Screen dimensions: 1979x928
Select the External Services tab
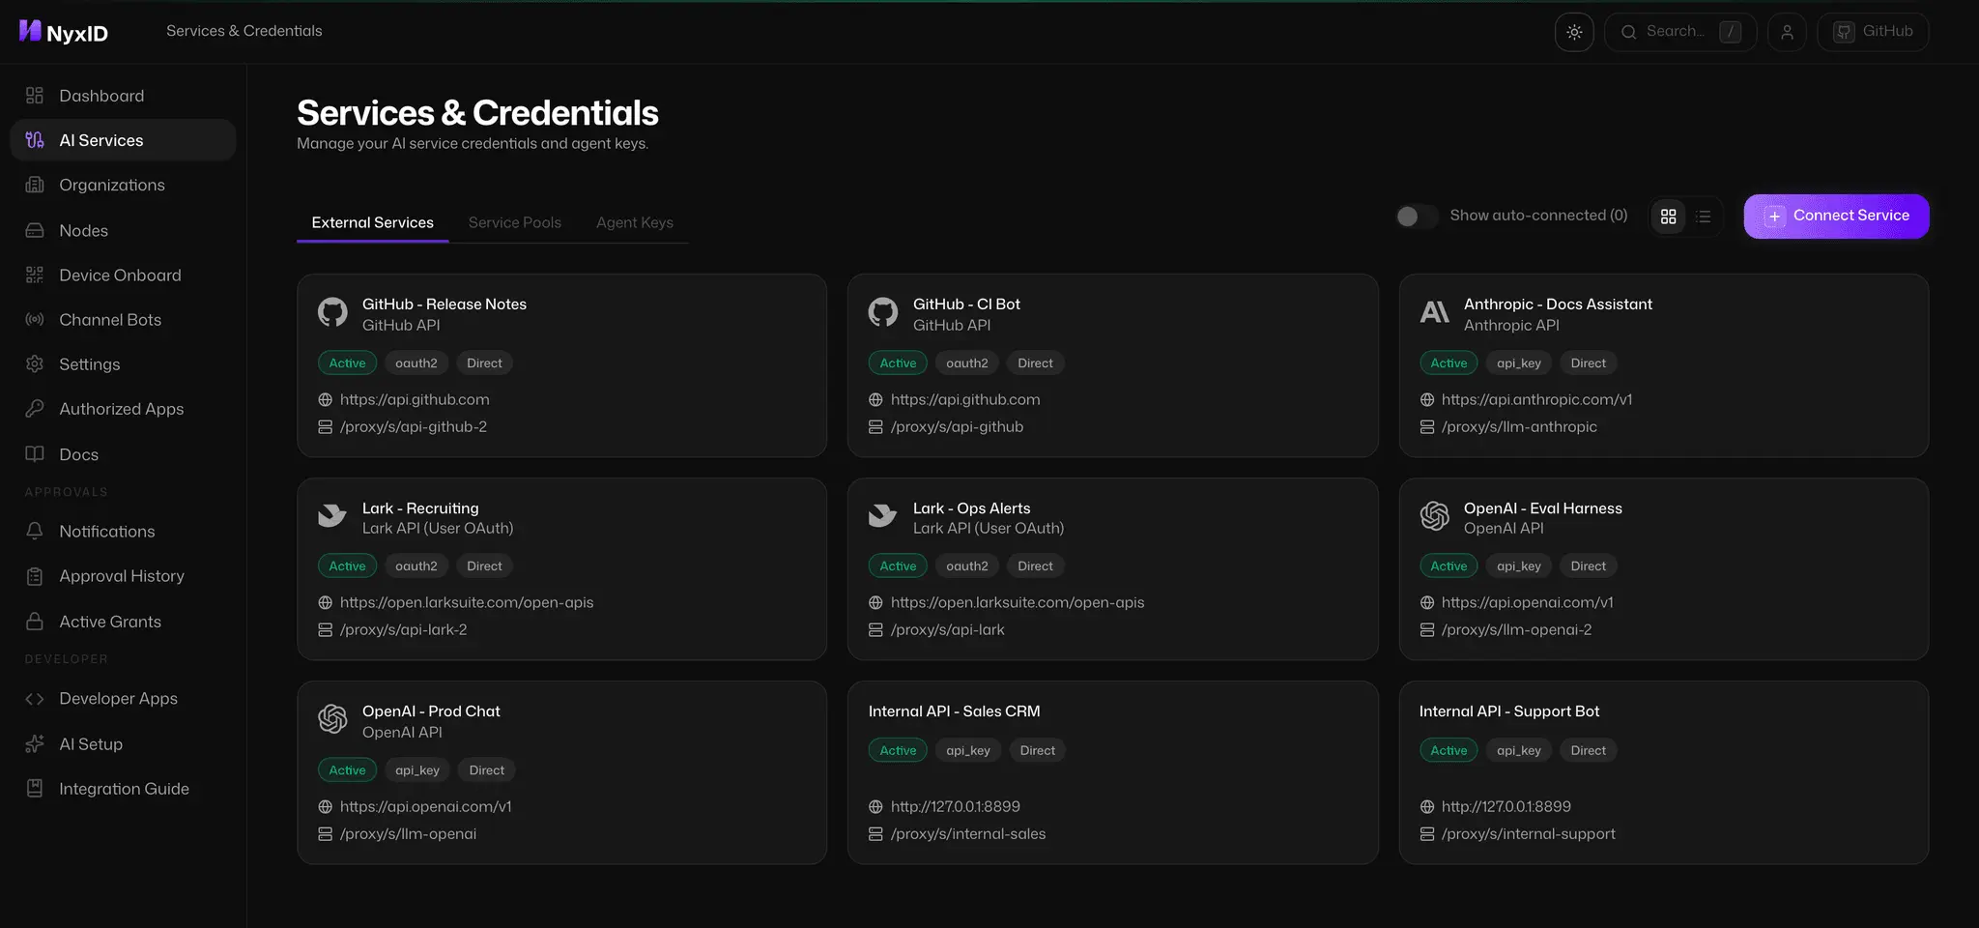(x=372, y=222)
